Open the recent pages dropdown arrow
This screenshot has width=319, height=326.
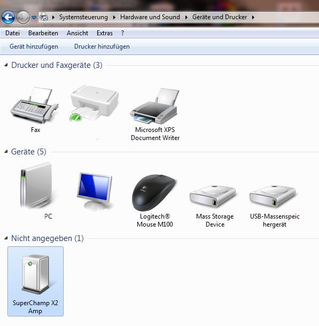[x=34, y=18]
